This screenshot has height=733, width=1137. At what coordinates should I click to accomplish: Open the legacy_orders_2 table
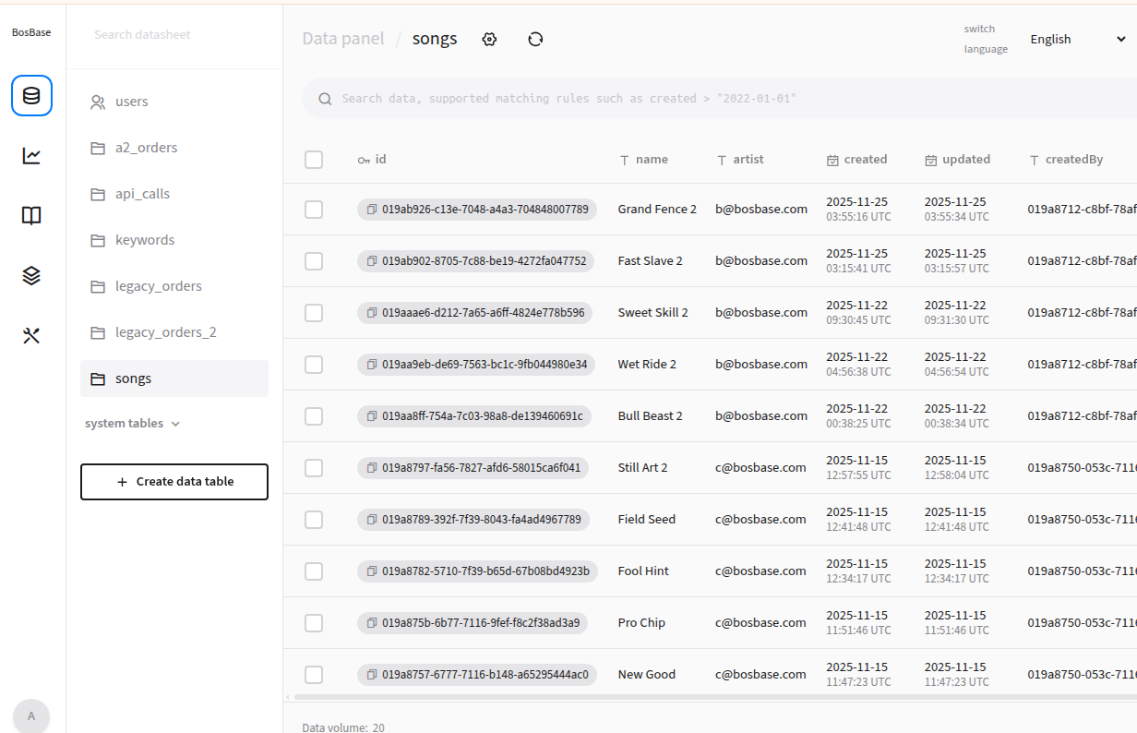click(174, 332)
